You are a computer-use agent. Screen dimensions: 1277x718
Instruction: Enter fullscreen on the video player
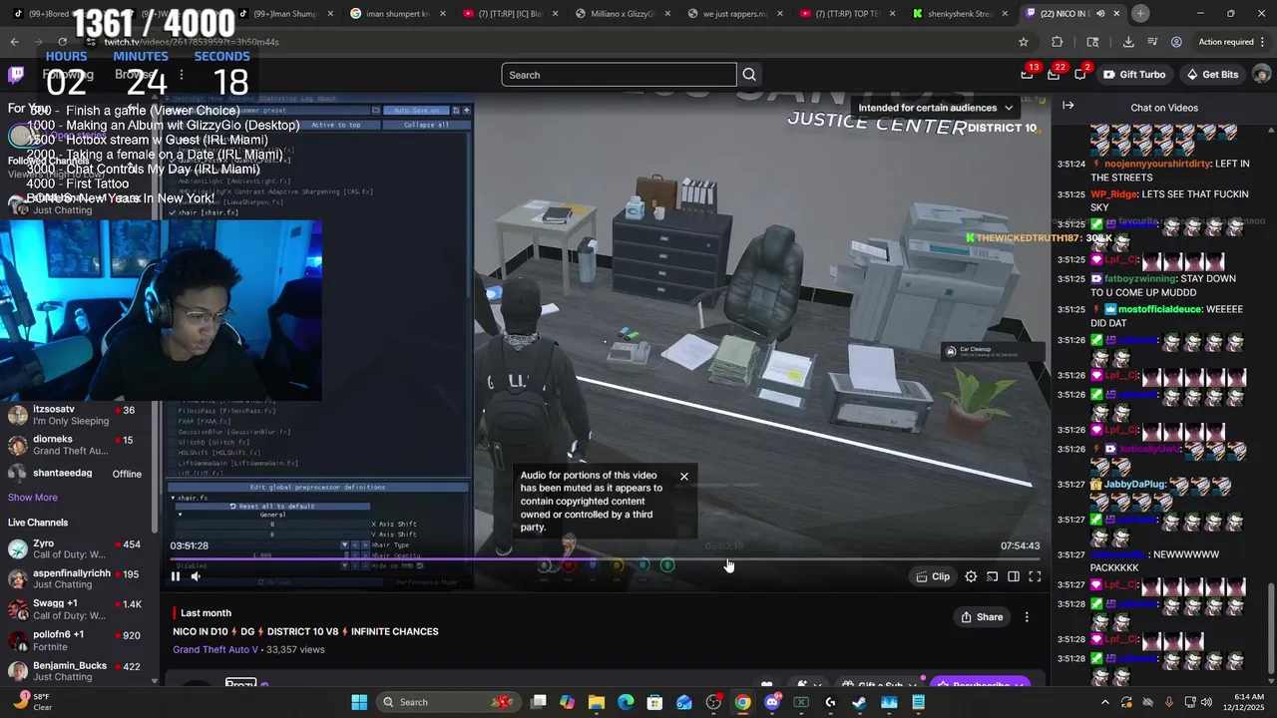point(1035,576)
